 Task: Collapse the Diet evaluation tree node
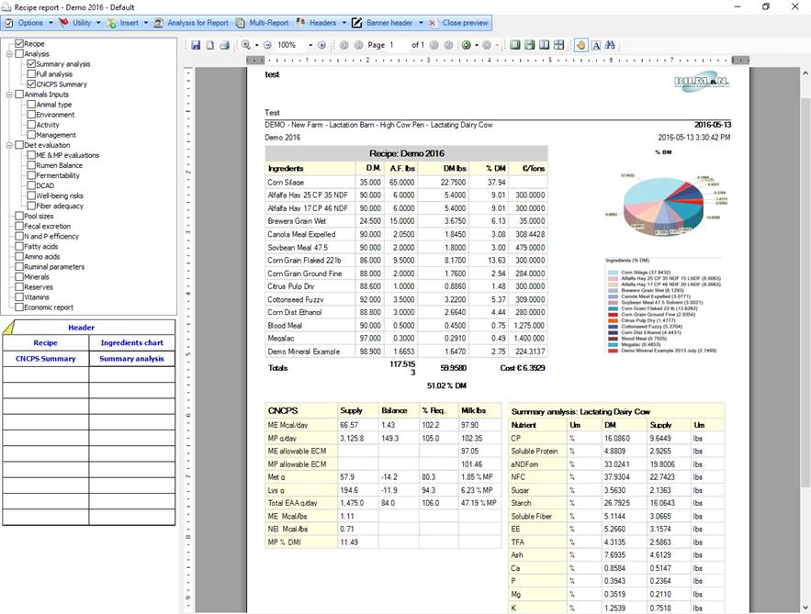click(x=9, y=145)
